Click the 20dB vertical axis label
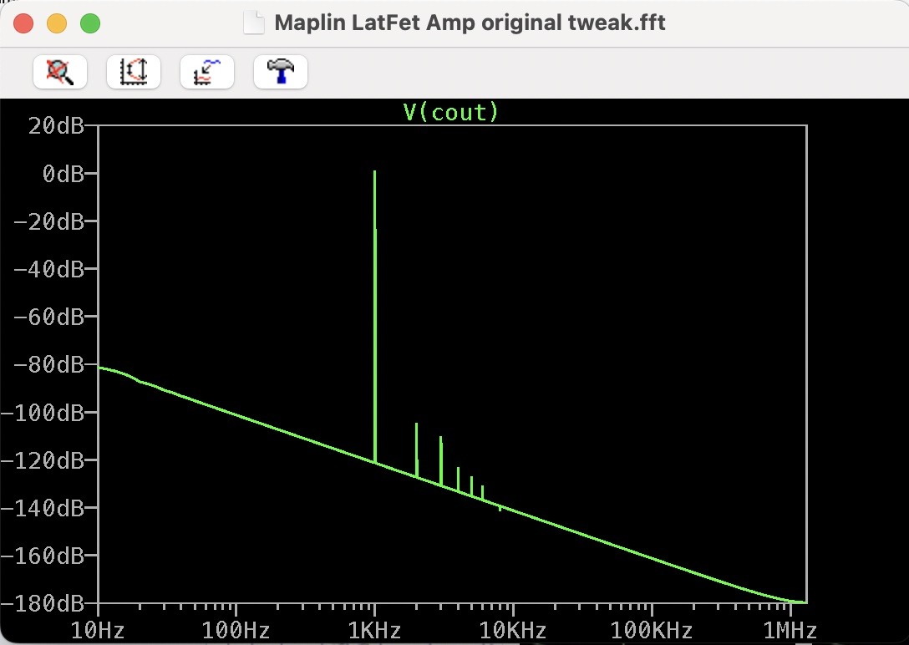909x645 pixels. pos(56,126)
